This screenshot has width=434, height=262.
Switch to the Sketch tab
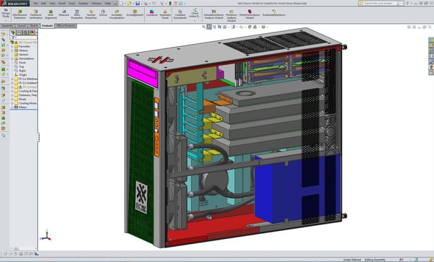[34, 26]
